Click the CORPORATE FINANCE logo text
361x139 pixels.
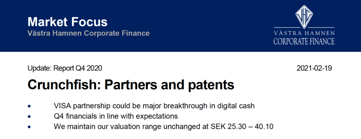click(304, 41)
